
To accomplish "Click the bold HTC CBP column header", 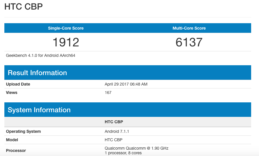I will tap(114, 122).
